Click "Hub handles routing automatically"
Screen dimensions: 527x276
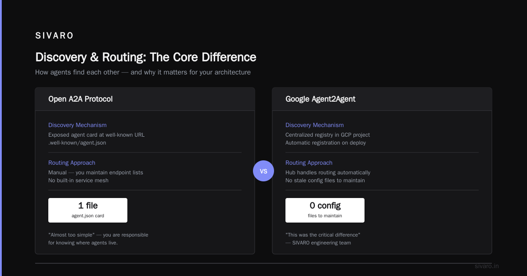pyautogui.click(x=328, y=173)
